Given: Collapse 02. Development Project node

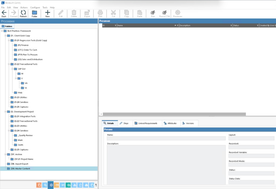Looking at the screenshot, I should point(5,112).
